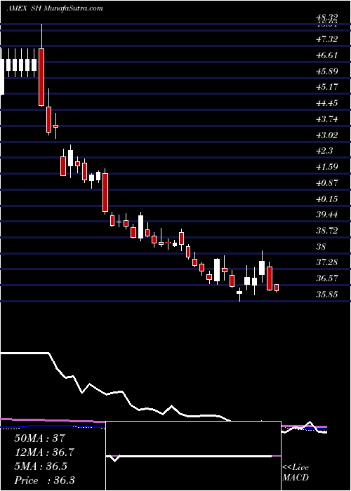The image size is (351, 491).
Task: Click the 35.85 price axis label
Action: click(x=327, y=295)
